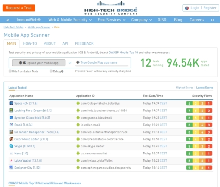The image size is (220, 187).
Task: Sort by Highest Scores
Action: click(185, 88)
